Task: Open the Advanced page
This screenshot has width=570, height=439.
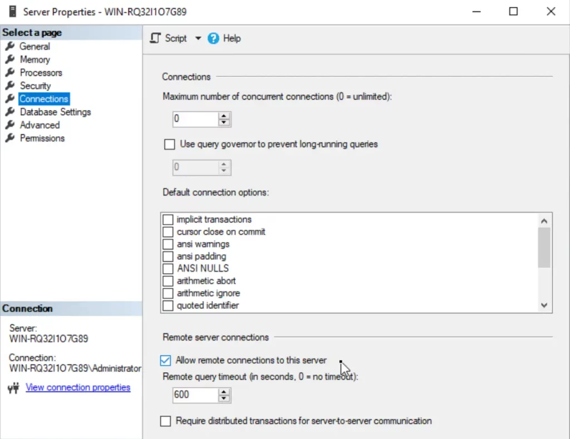Action: [x=40, y=125]
